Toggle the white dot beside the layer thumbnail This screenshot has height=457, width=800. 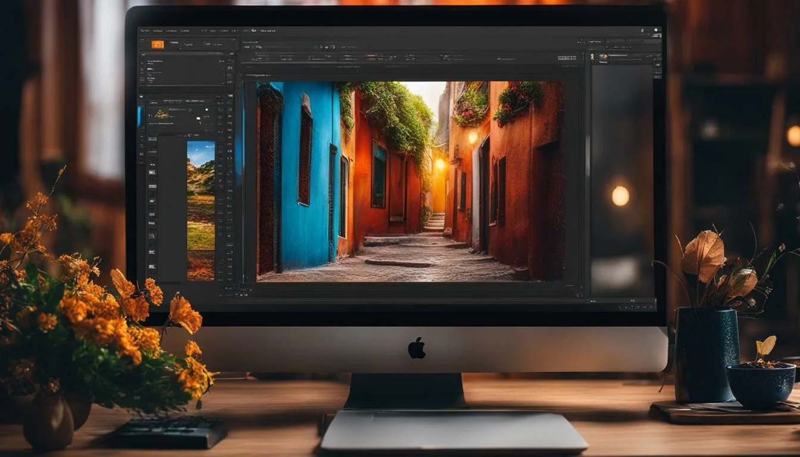pos(207,109)
